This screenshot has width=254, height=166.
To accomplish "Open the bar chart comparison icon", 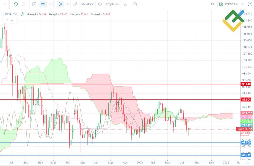I will pyautogui.click(x=125, y=4).
